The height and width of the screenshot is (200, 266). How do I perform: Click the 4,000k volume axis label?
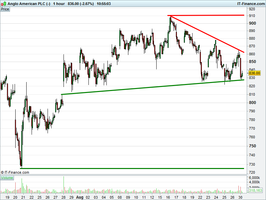254,182
